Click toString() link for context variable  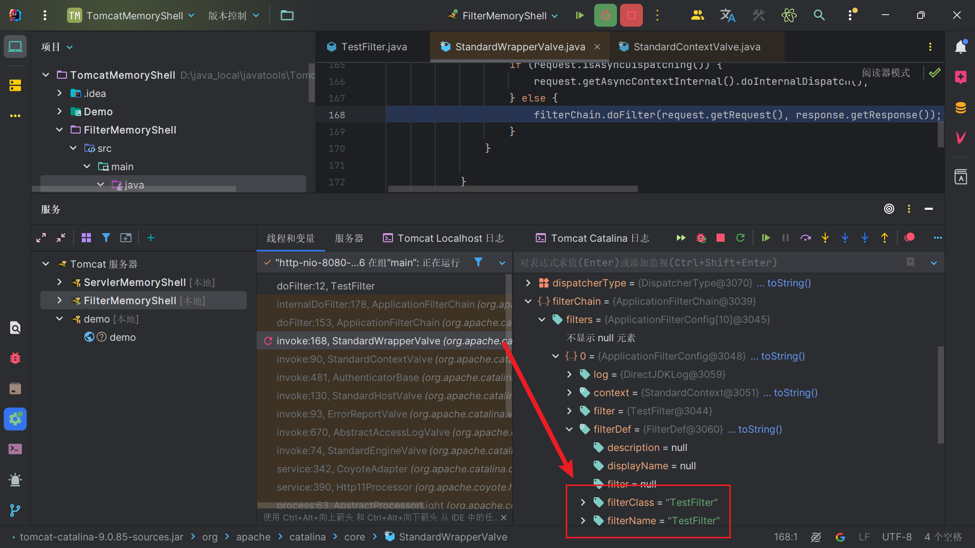(x=795, y=393)
